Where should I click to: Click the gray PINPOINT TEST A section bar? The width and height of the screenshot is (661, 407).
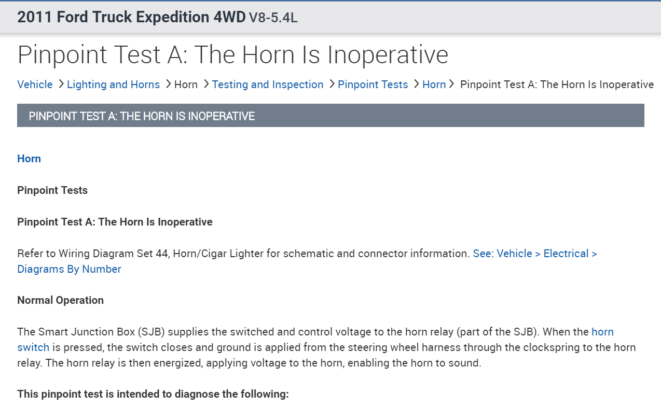pos(330,116)
